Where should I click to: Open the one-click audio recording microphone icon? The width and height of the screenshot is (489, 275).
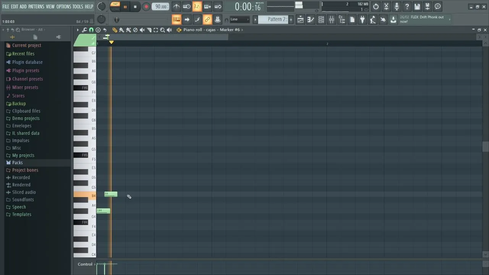pyautogui.click(x=397, y=6)
